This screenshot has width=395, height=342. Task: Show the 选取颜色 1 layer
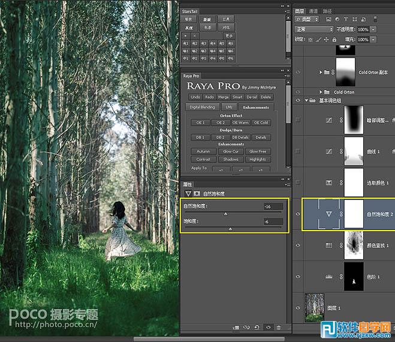click(x=298, y=183)
